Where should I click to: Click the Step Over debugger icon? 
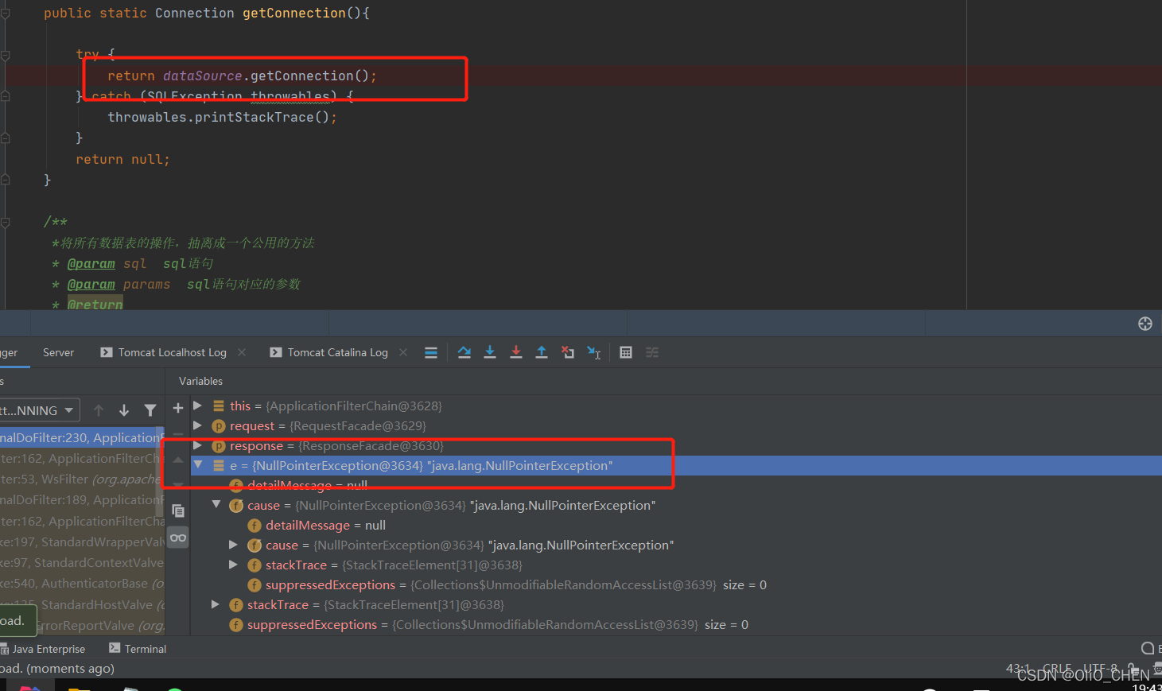[x=464, y=352]
